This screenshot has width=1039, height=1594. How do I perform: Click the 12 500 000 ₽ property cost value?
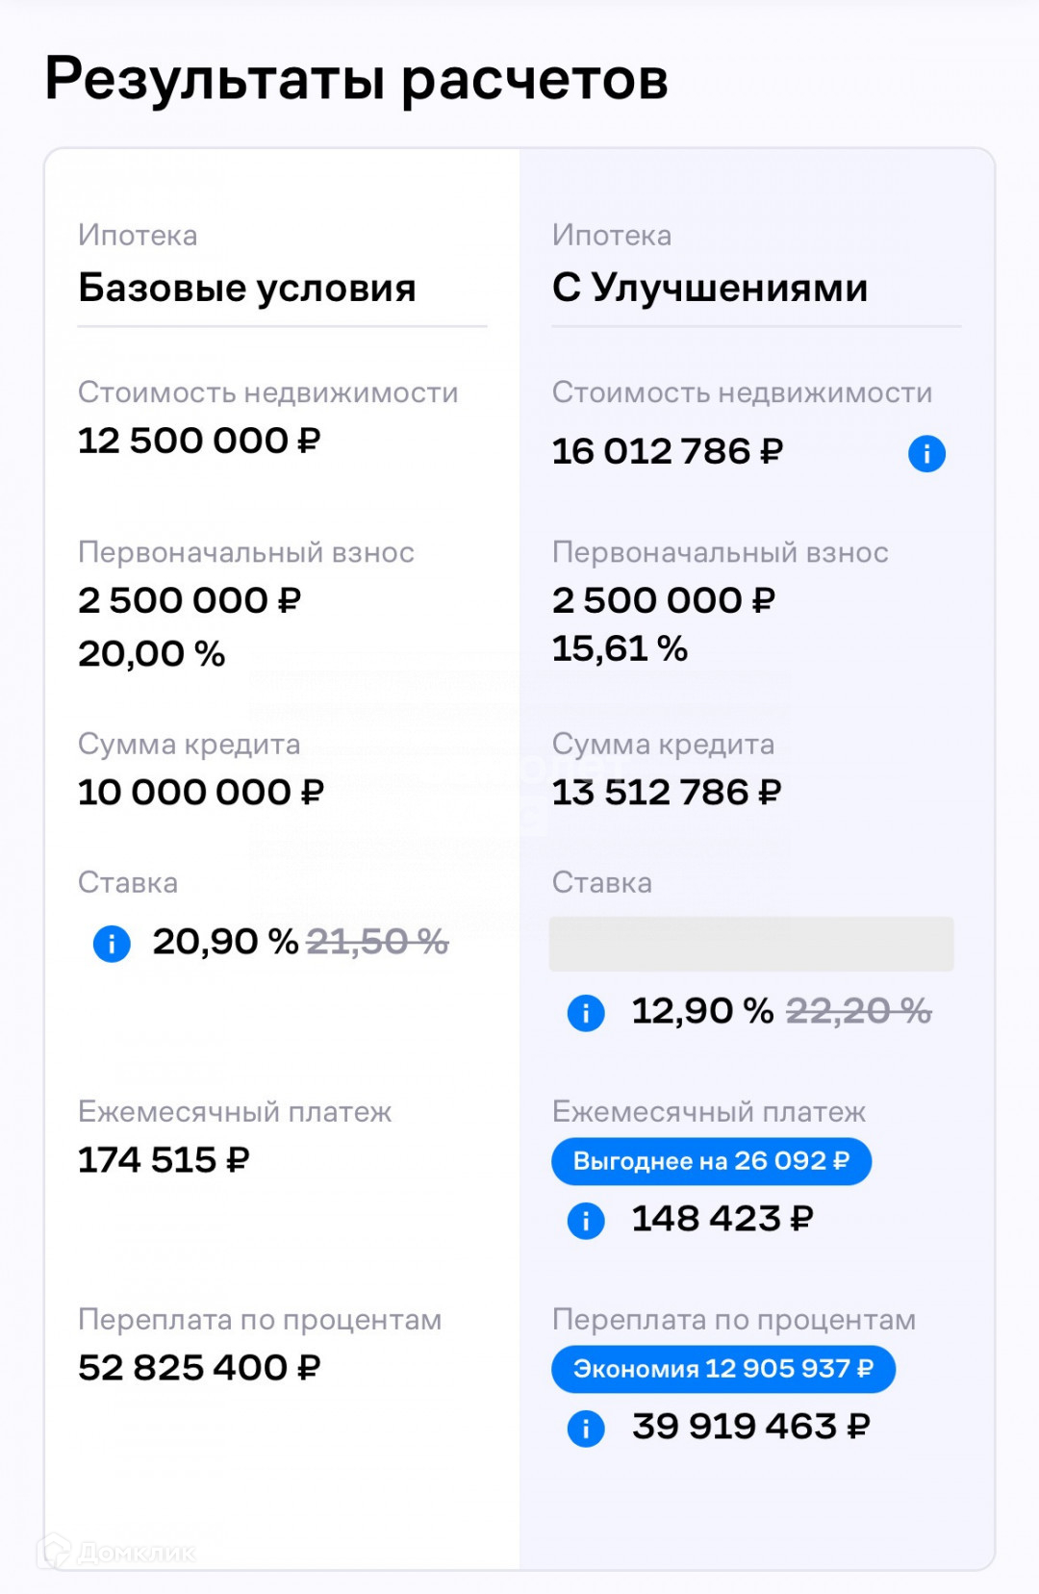(x=198, y=441)
